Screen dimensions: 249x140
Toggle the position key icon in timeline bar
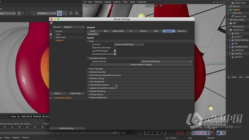[x=193, y=133]
